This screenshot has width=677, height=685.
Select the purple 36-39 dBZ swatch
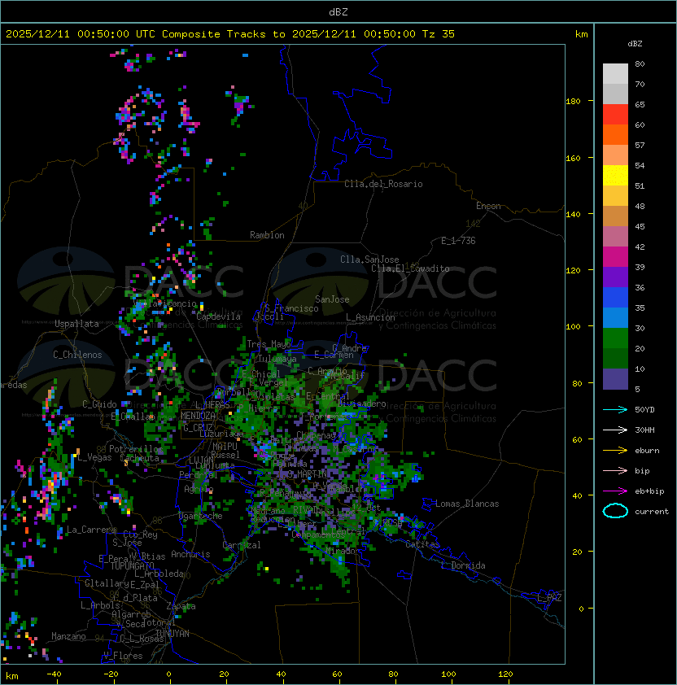[x=615, y=277]
